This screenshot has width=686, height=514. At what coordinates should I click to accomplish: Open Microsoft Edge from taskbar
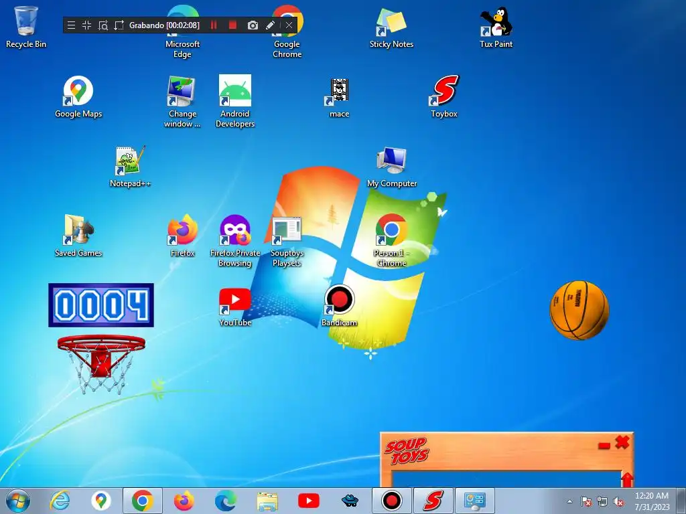(x=225, y=501)
